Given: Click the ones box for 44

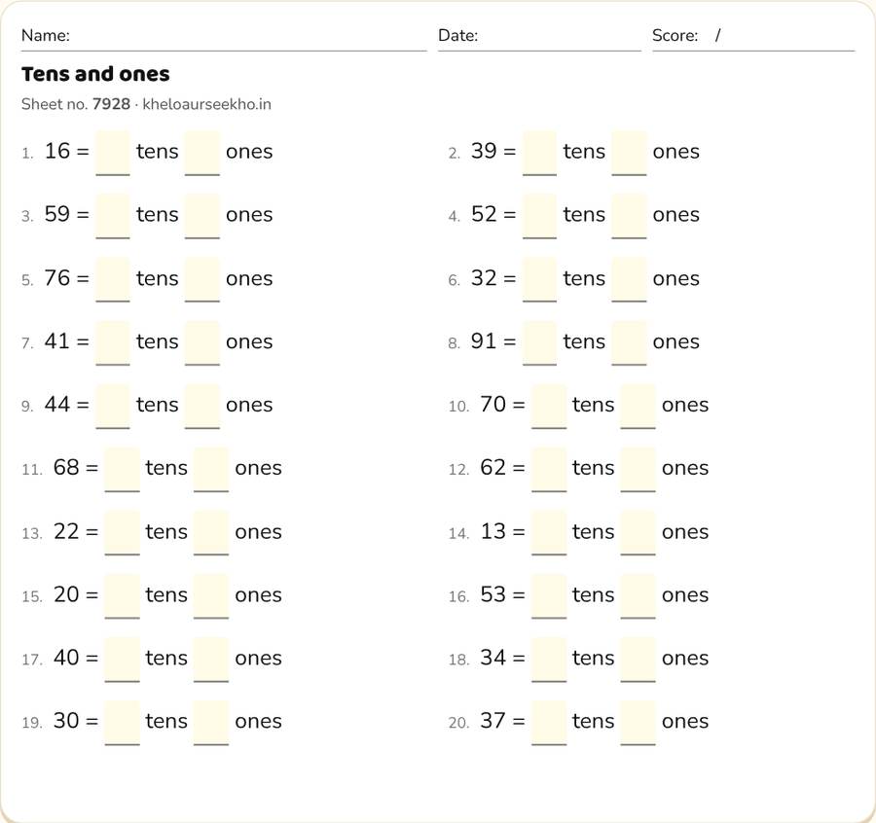Looking at the screenshot, I should click(202, 406).
